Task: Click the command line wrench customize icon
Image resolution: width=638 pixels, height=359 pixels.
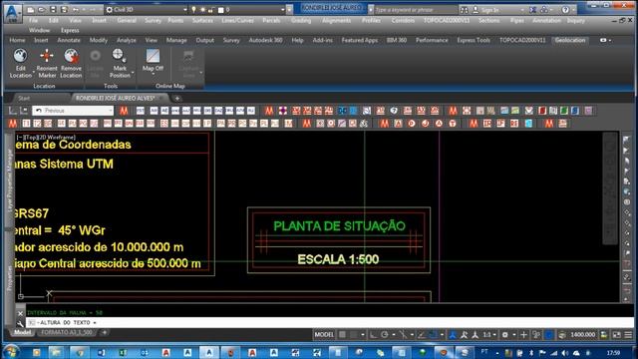Action: (20, 323)
